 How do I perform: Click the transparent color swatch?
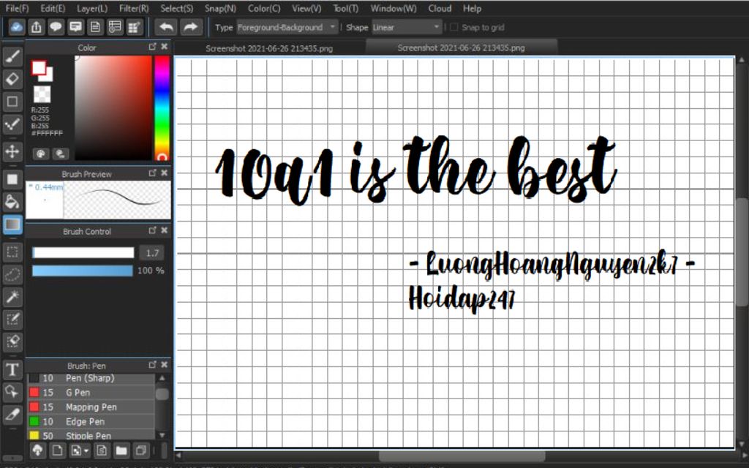click(42, 94)
